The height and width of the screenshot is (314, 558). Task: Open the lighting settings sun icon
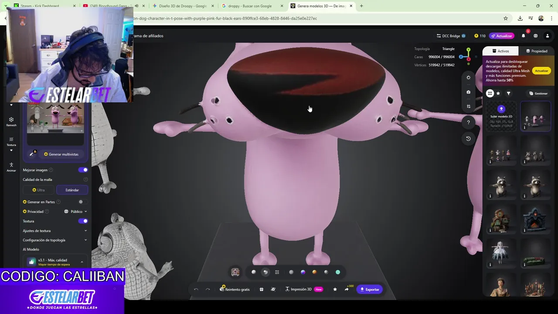coord(469,78)
